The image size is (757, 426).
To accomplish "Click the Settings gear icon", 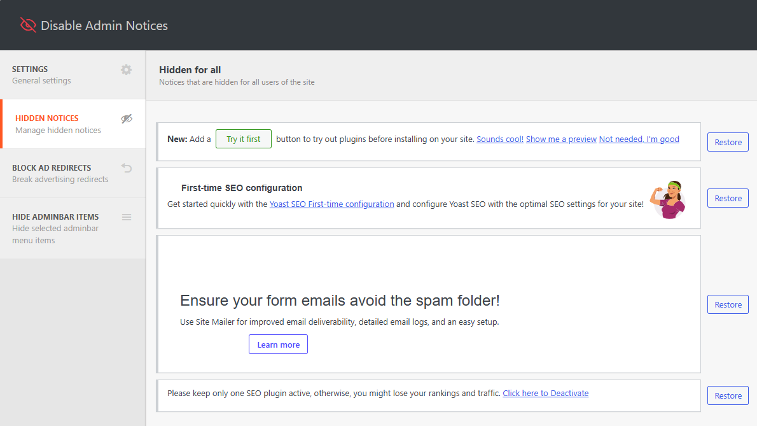I will pyautogui.click(x=127, y=69).
